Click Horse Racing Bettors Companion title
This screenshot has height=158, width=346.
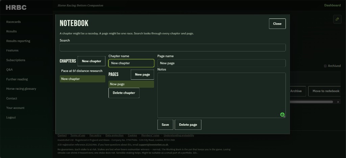[x=80, y=5]
